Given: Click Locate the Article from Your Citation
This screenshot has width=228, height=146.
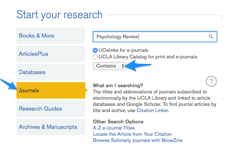Looking at the screenshot, I should point(132,134).
